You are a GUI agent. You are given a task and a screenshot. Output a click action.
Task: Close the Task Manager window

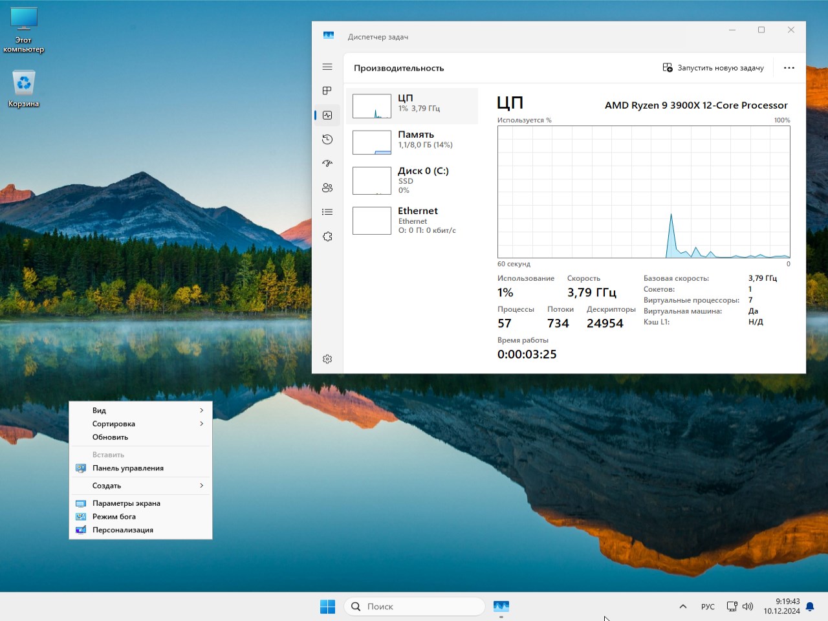(x=790, y=30)
